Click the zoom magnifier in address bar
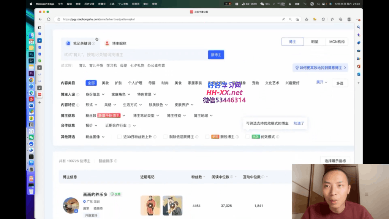Image resolution: width=389 pixels, height=219 pixels. (x=290, y=19)
